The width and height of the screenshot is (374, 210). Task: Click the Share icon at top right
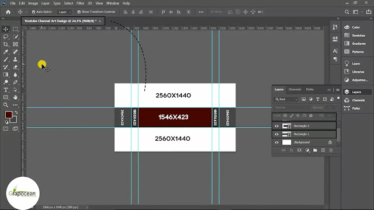pos(369,12)
